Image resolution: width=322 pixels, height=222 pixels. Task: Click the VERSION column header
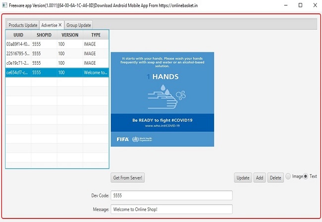(x=70, y=35)
